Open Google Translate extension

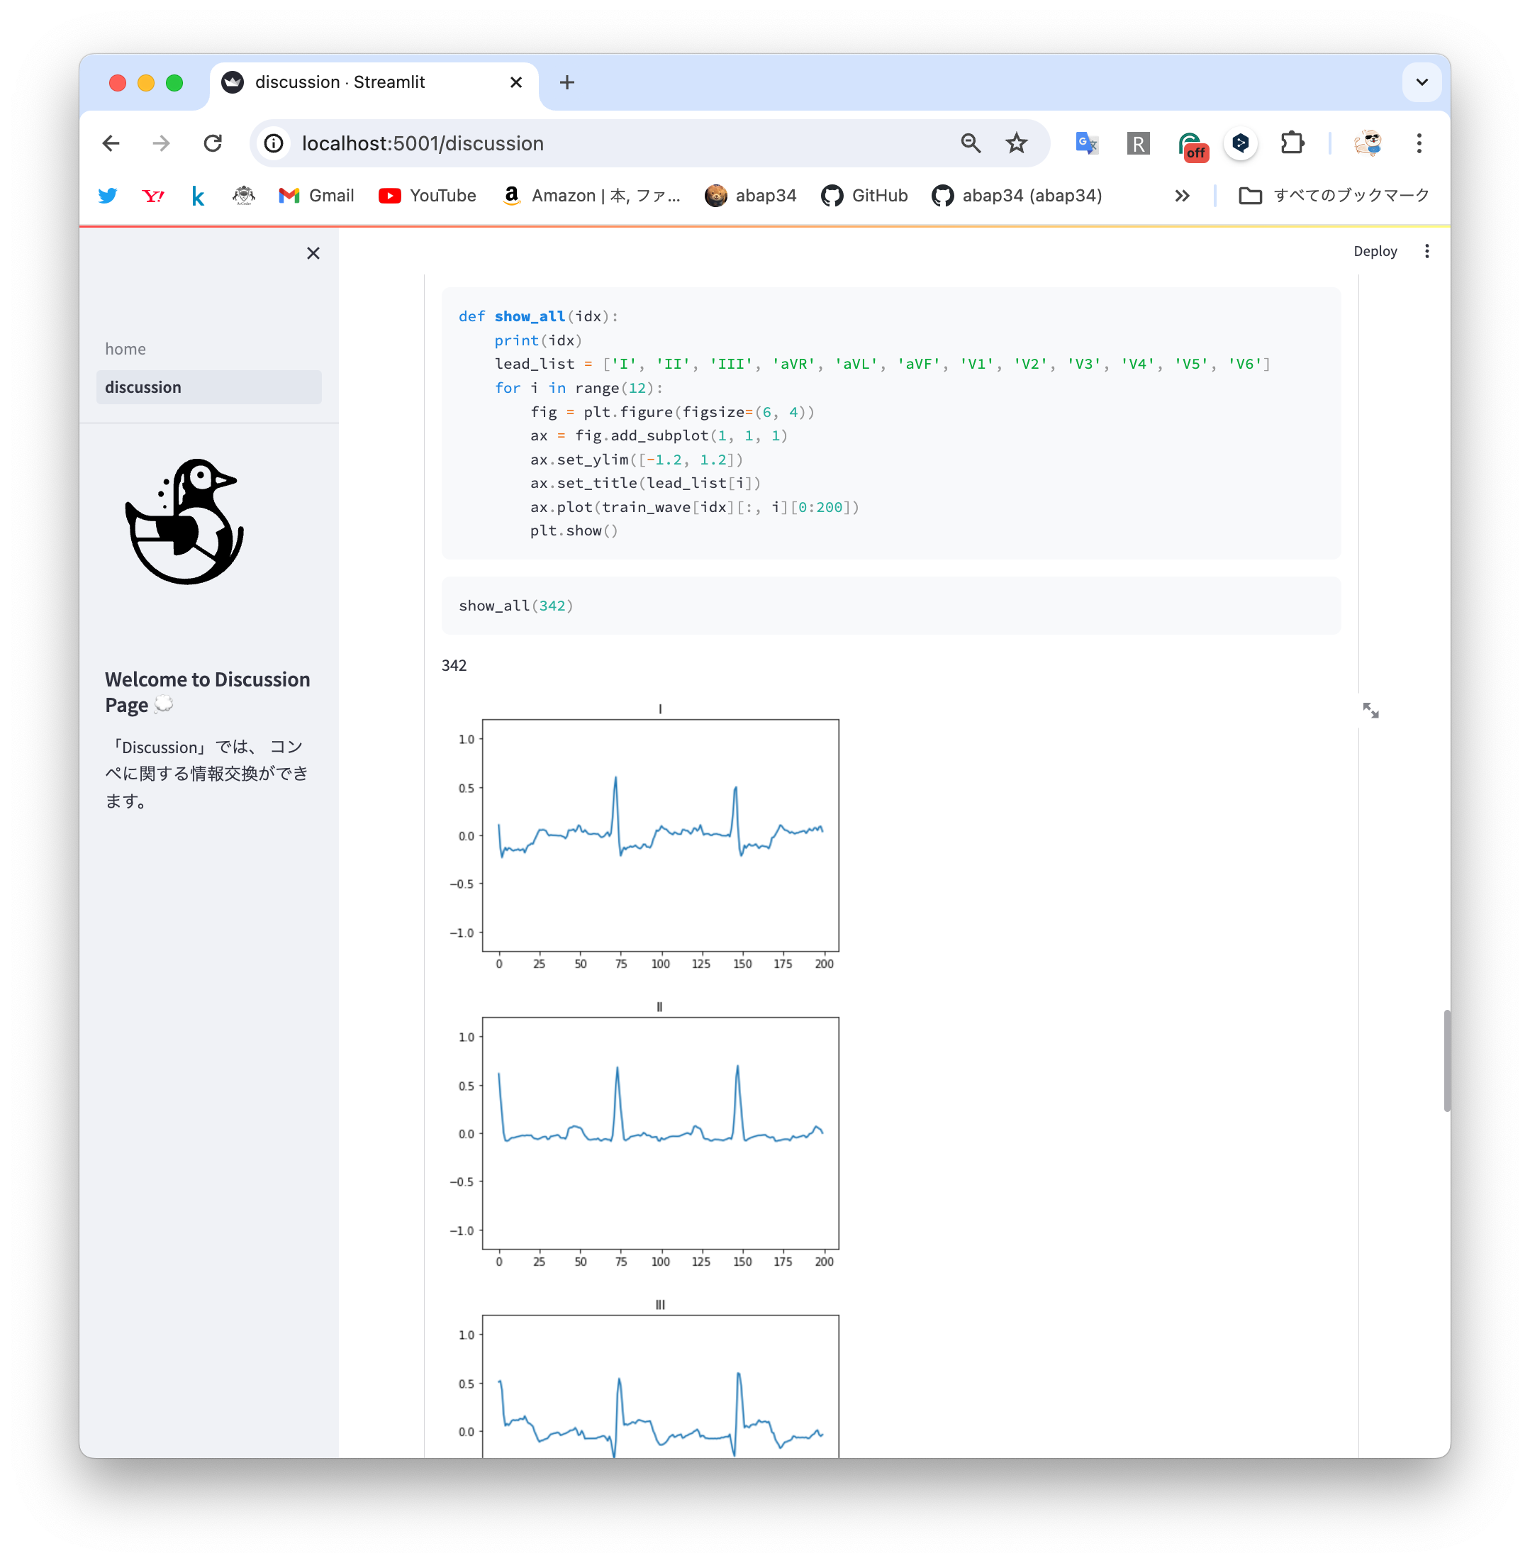pyautogui.click(x=1086, y=143)
